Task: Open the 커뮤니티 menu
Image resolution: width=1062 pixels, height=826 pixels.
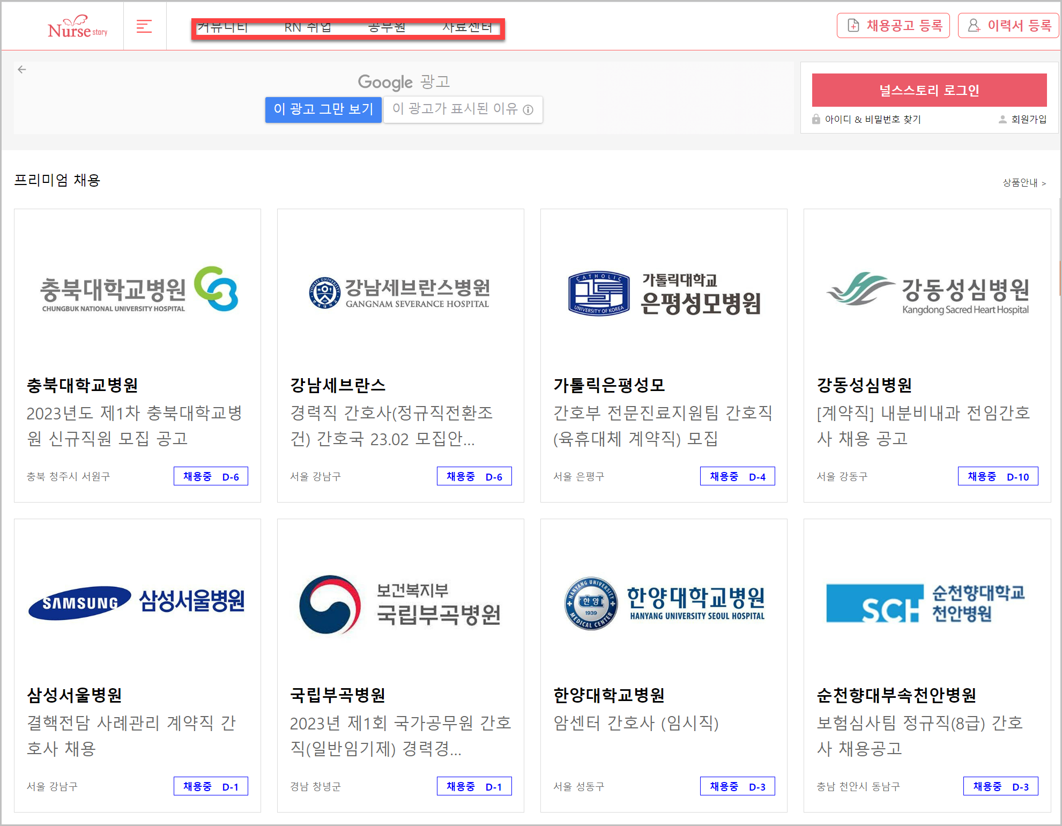Action: coord(222,27)
